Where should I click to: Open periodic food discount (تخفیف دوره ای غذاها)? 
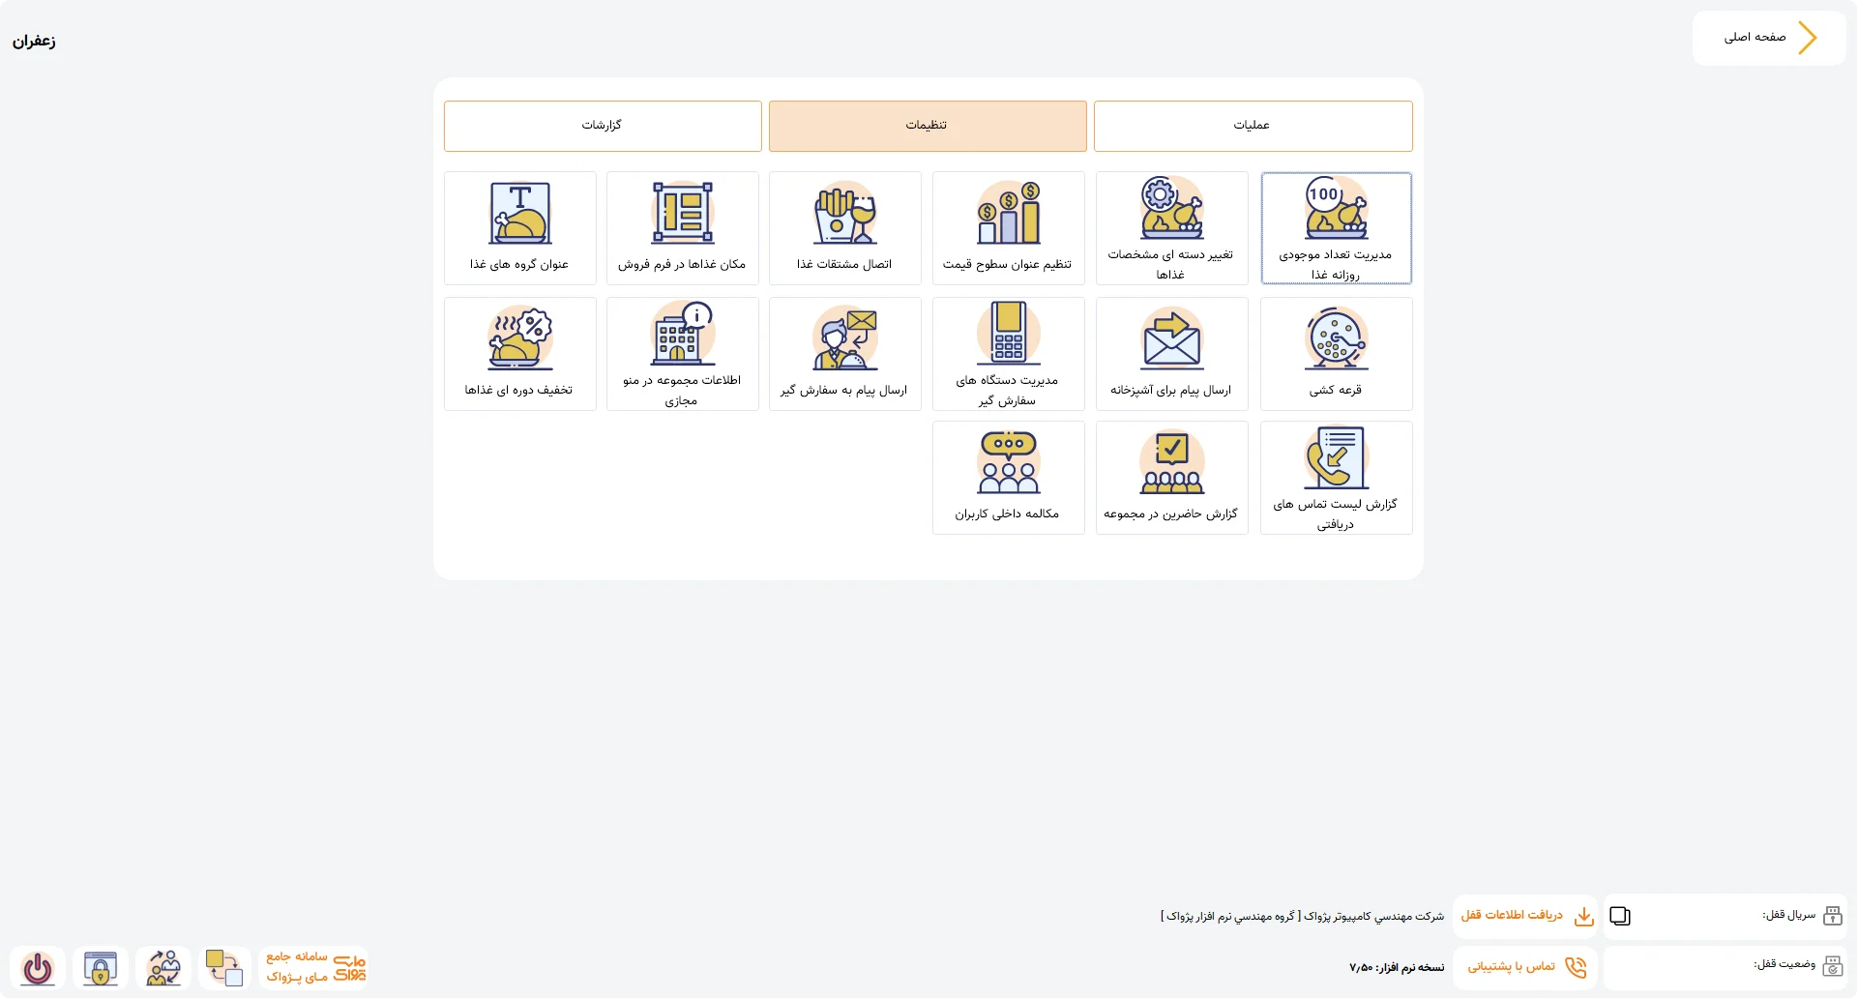pyautogui.click(x=519, y=354)
